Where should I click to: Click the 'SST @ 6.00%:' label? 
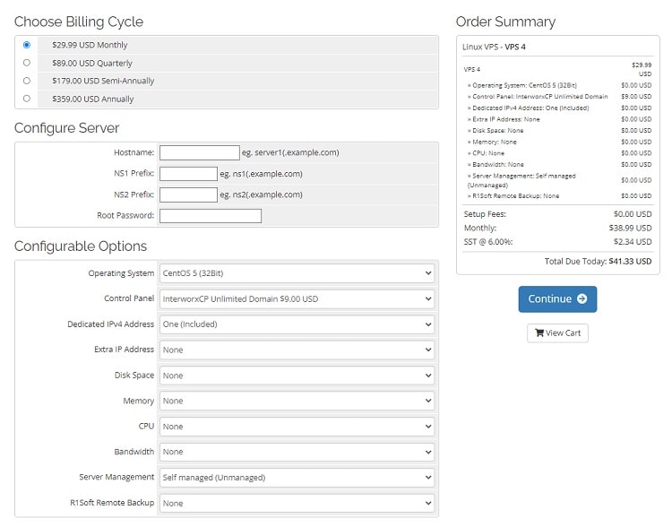pos(488,242)
